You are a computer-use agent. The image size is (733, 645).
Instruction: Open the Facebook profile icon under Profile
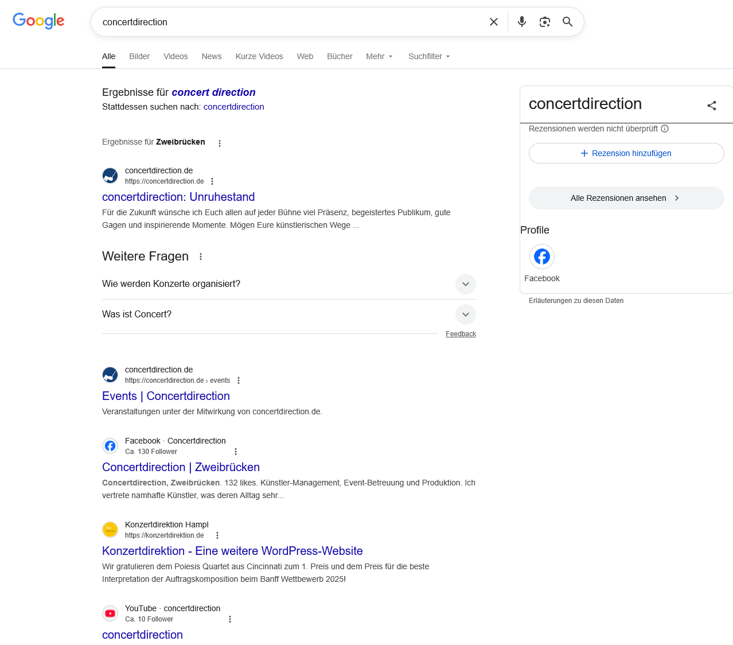[x=541, y=256]
